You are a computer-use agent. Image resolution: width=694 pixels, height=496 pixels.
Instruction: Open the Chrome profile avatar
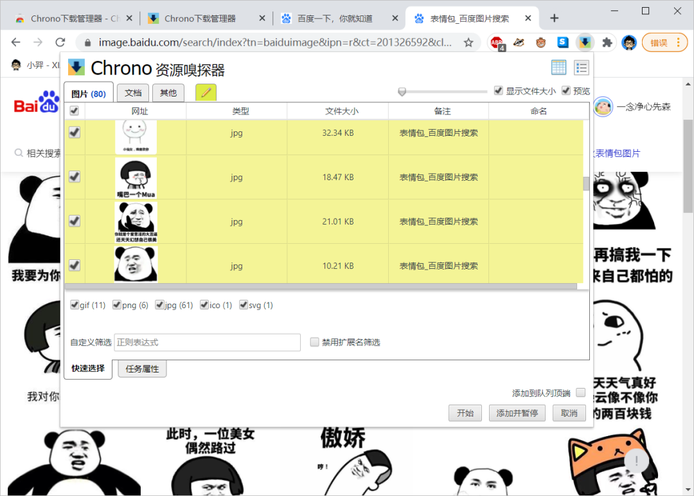tap(628, 42)
